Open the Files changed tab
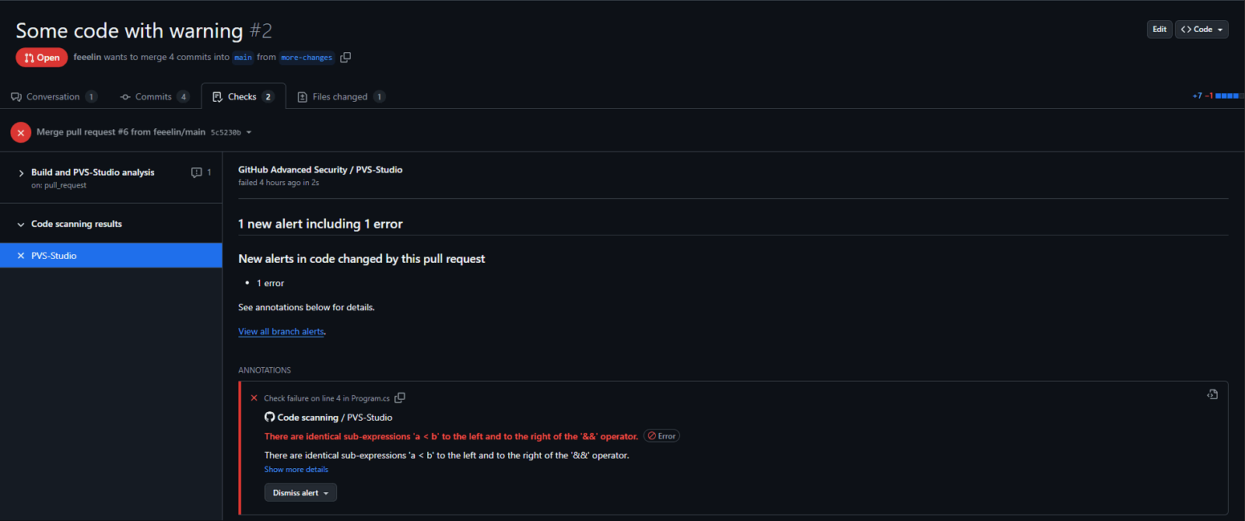The height and width of the screenshot is (521, 1245). pos(340,97)
